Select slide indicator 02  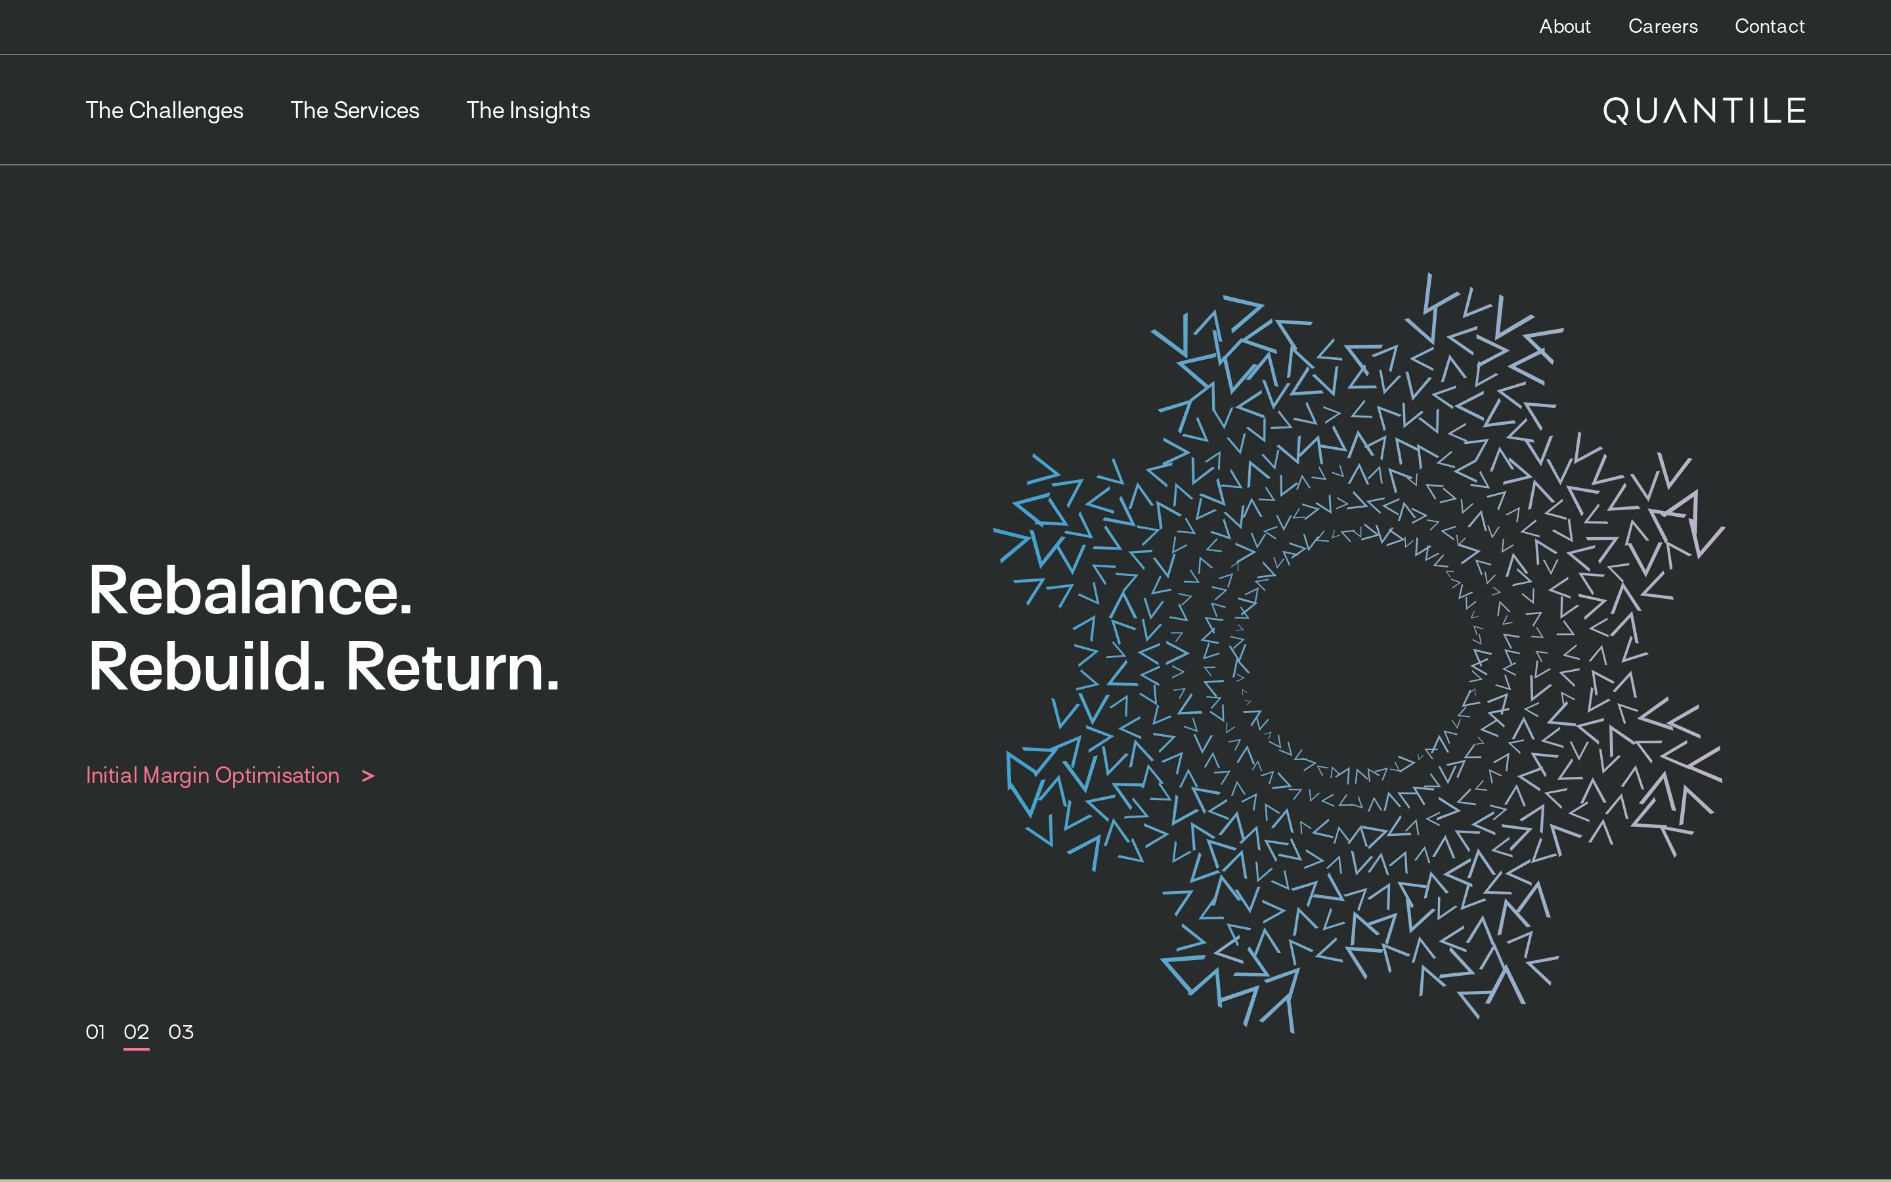pyautogui.click(x=136, y=1032)
